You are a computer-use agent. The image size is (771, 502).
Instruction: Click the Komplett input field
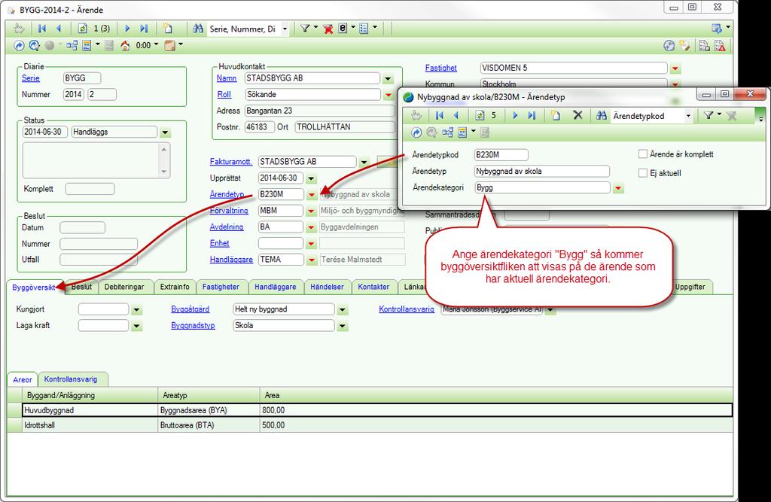(90, 189)
